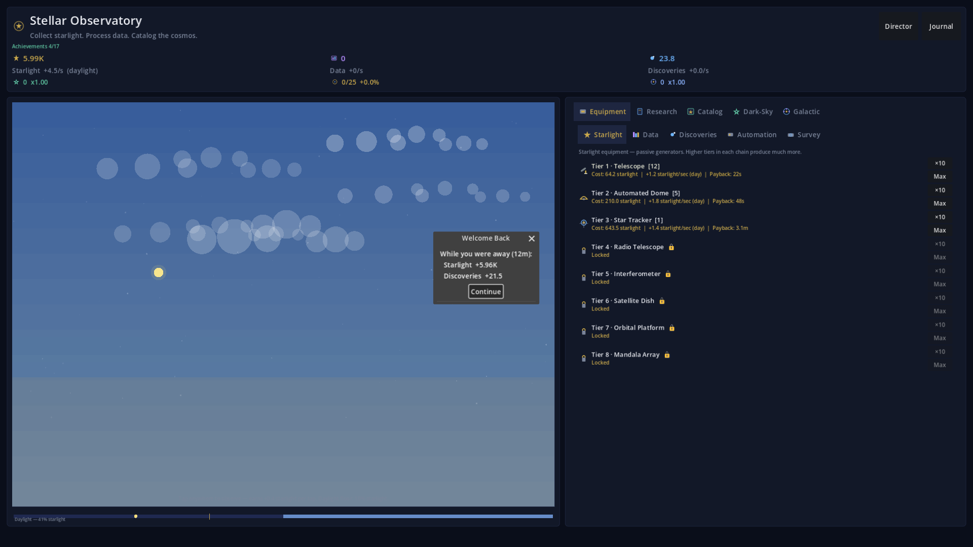Screen dimensions: 973x547
Task: Click the Starlight +5.96K offline gain line
Action: pos(470,265)
